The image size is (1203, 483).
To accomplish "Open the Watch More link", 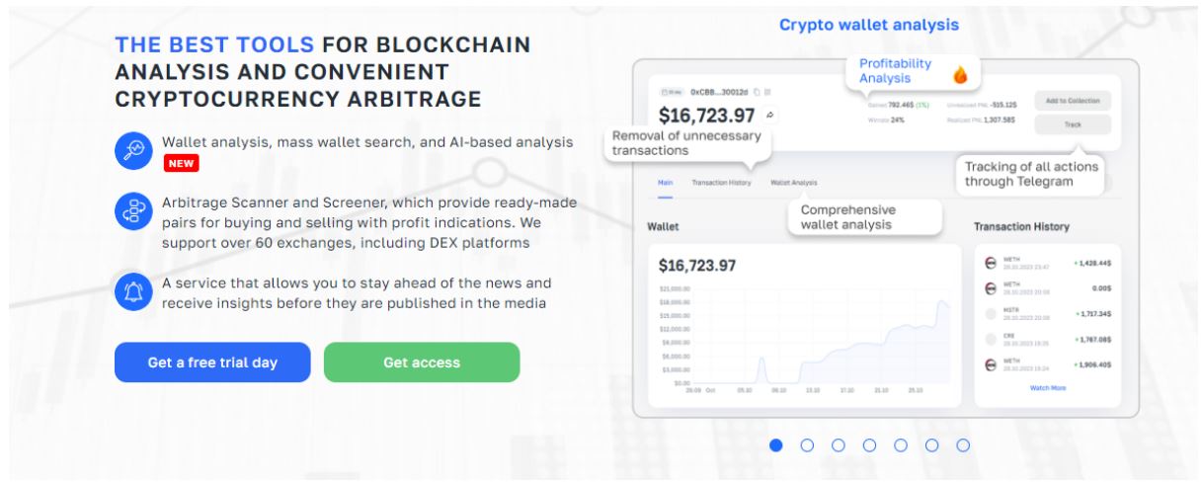I will (x=1048, y=388).
